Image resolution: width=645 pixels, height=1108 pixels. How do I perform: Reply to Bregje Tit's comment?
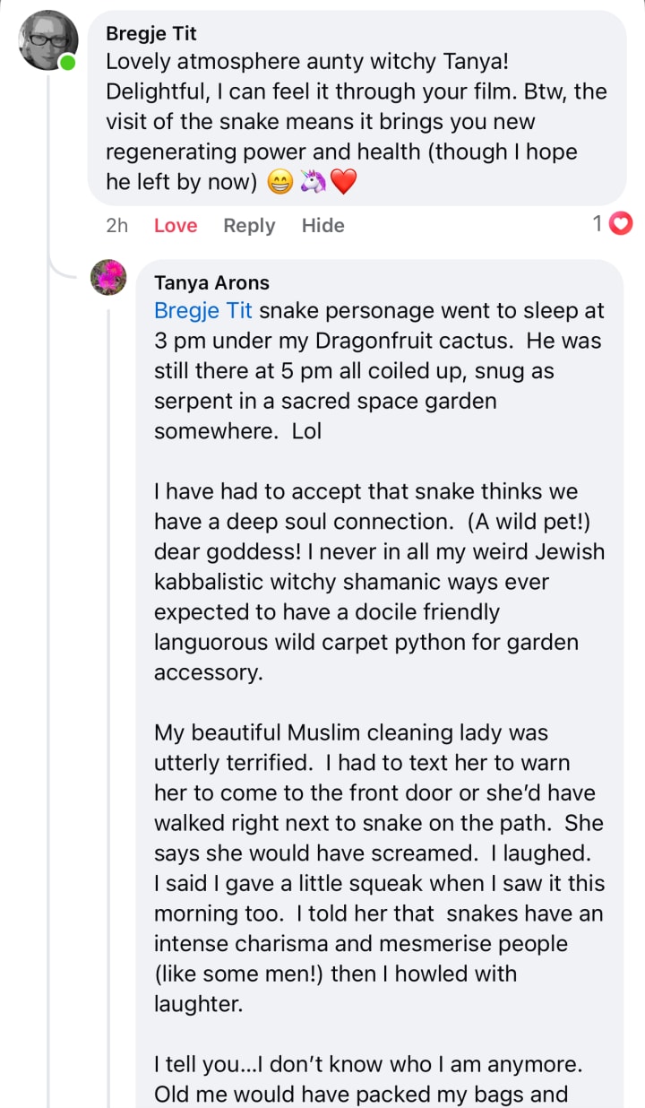249,226
